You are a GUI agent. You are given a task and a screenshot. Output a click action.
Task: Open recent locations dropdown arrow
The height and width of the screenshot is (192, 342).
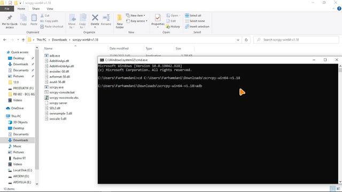(18, 40)
